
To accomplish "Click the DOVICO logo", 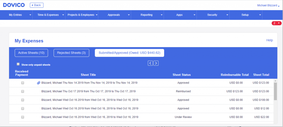I will point(14,5).
